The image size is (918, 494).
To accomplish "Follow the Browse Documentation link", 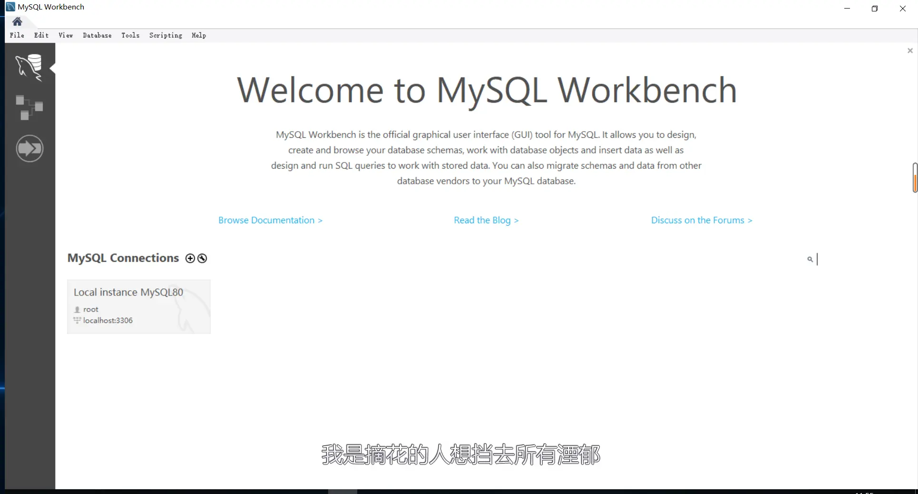I will tap(270, 220).
